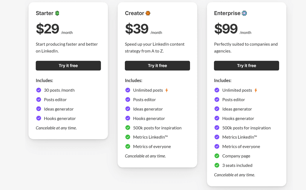Image resolution: width=306 pixels, height=190 pixels.
Task: Click Enterprise's Ideas generator feature text
Action: 237,109
